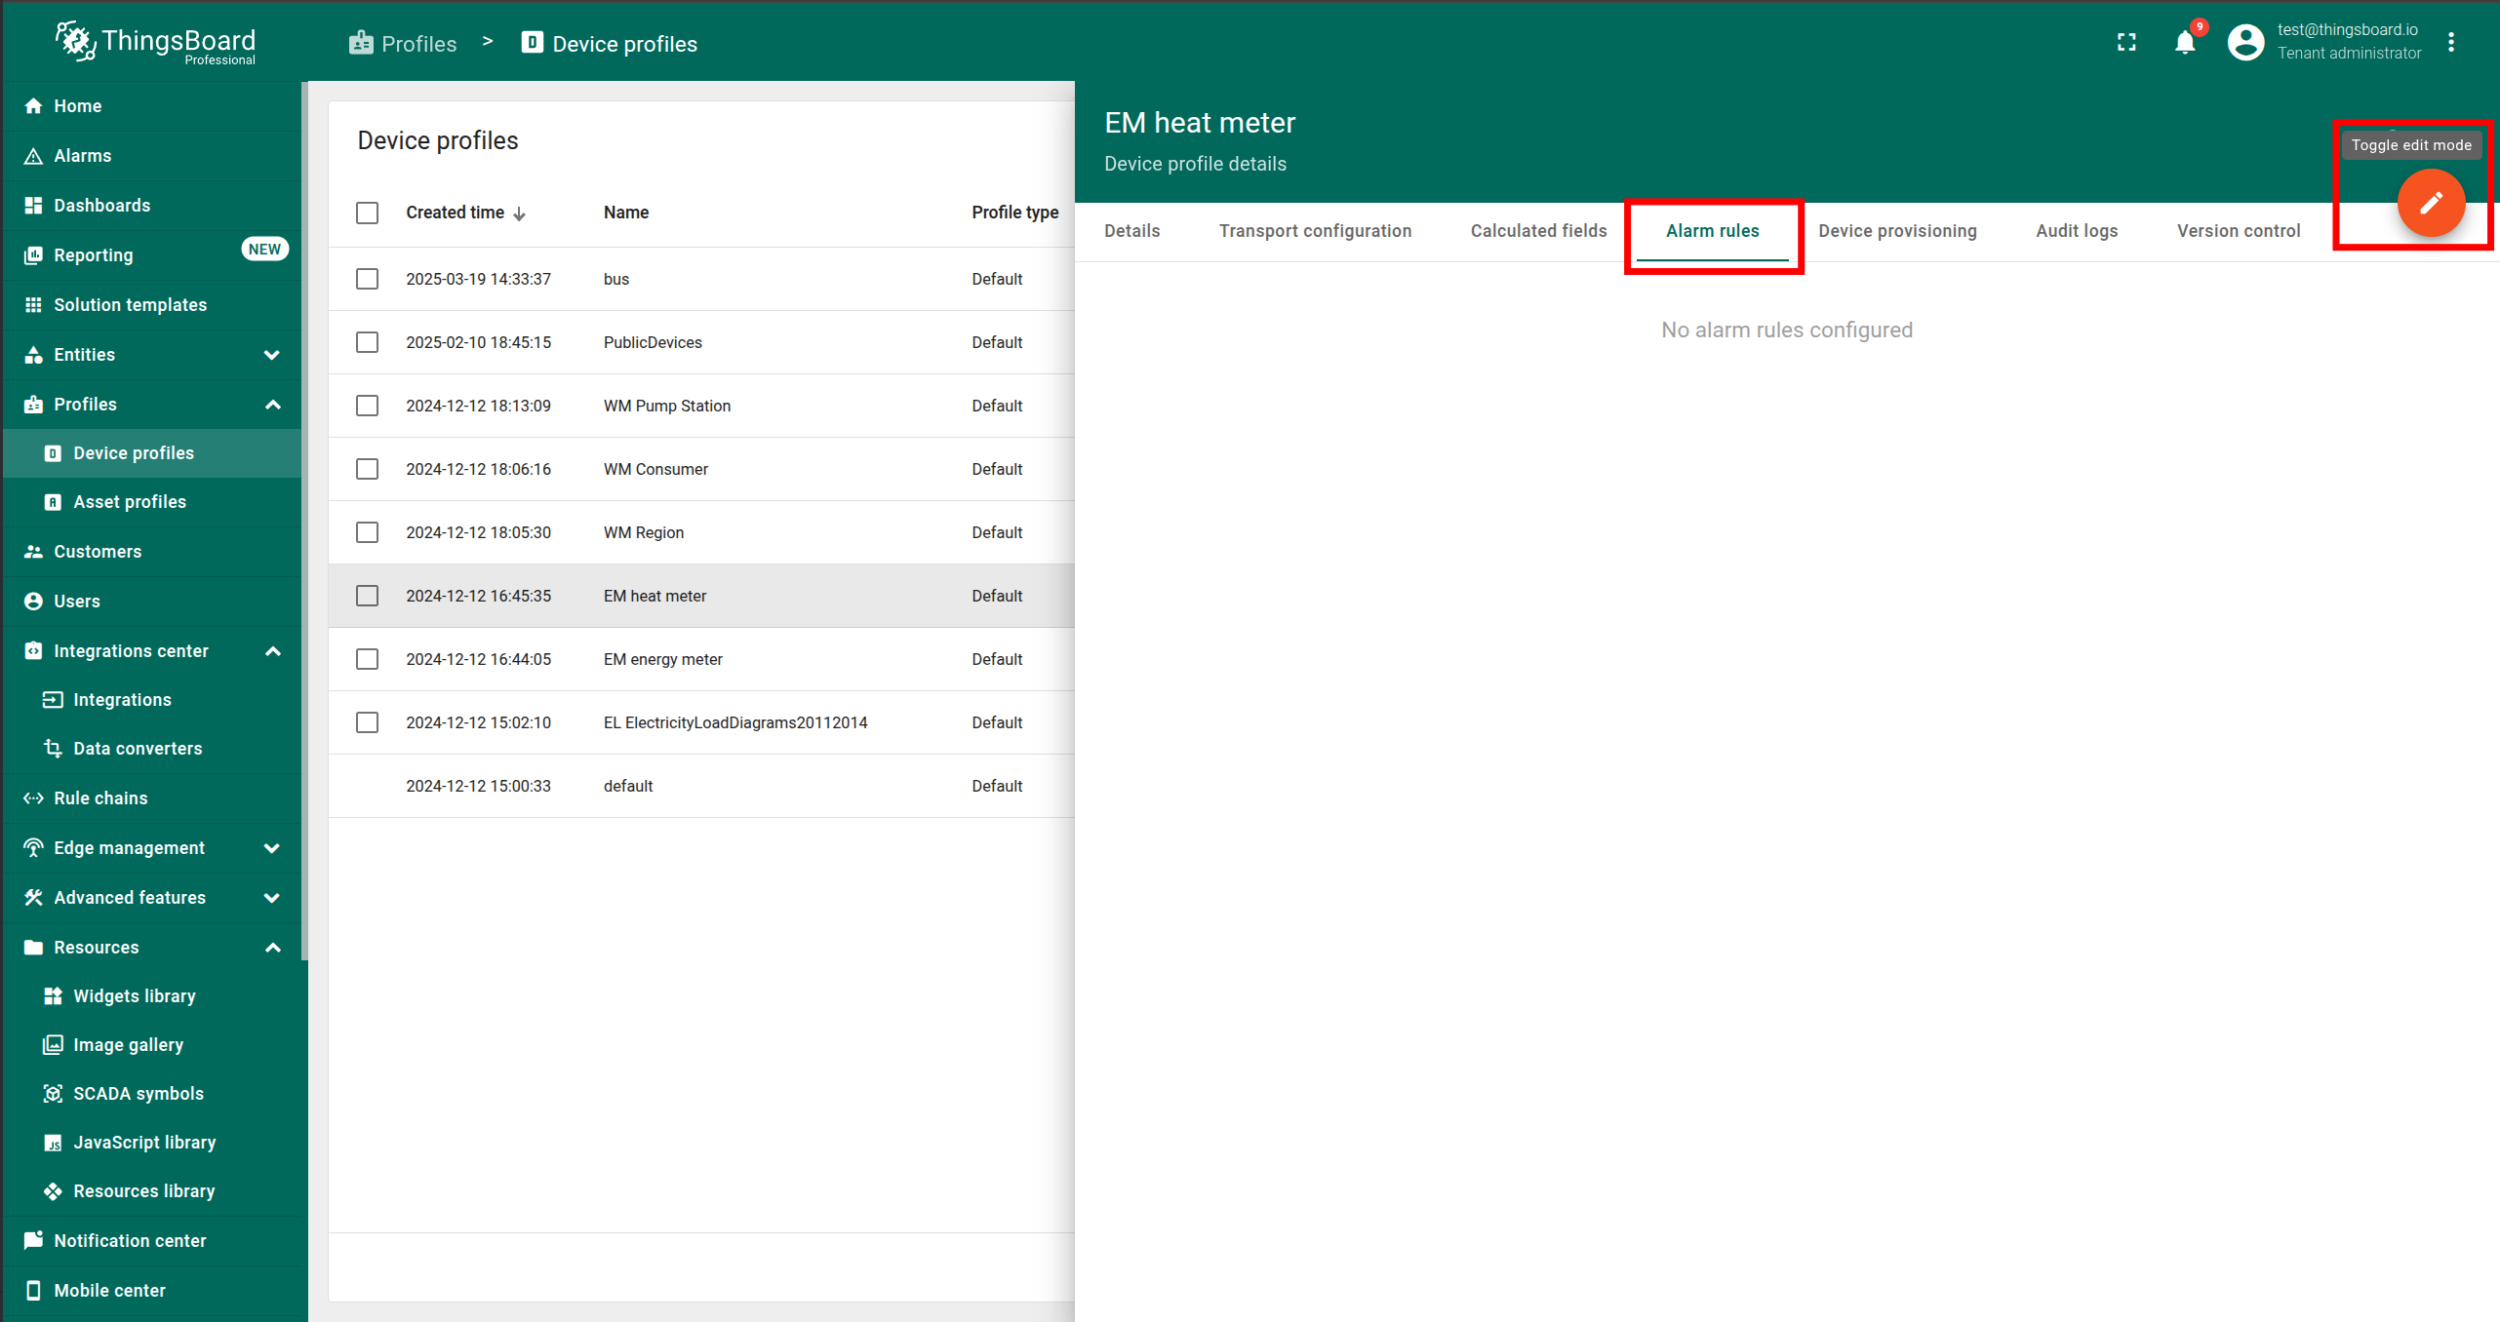Viewport: 2500px width, 1322px height.
Task: Toggle fullscreen mode icon
Action: [x=2126, y=43]
